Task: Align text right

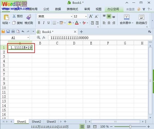Action: click(x=114, y=23)
